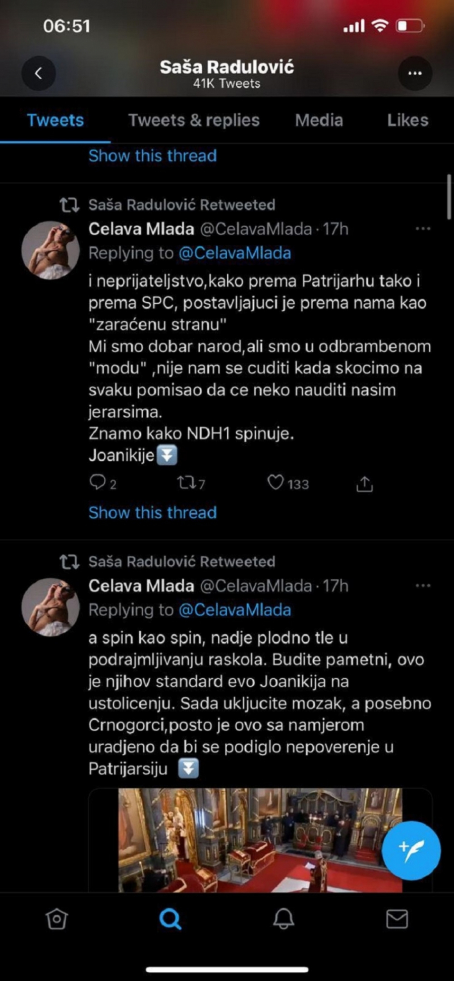The image size is (454, 981).
Task: Open profile options three-dot menu
Action: [415, 74]
